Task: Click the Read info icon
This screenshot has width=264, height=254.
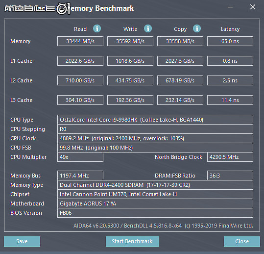Action: (x=97, y=28)
